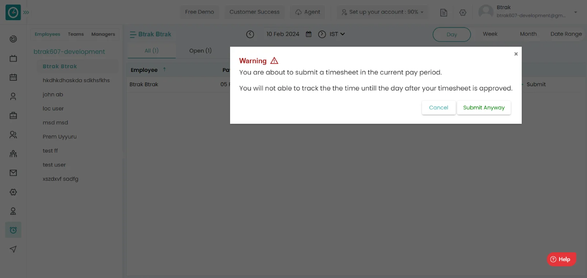Click Btrak Btrak row in timesheet table

144,84
